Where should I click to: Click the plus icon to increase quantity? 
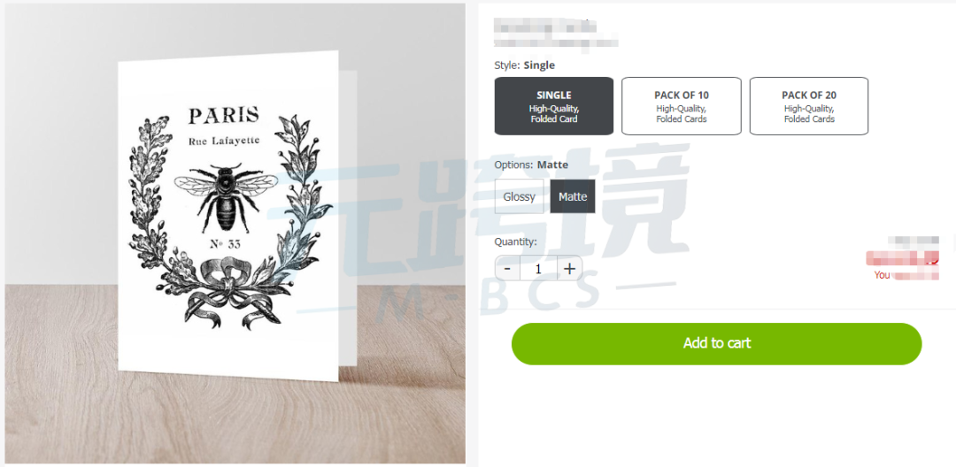point(569,269)
